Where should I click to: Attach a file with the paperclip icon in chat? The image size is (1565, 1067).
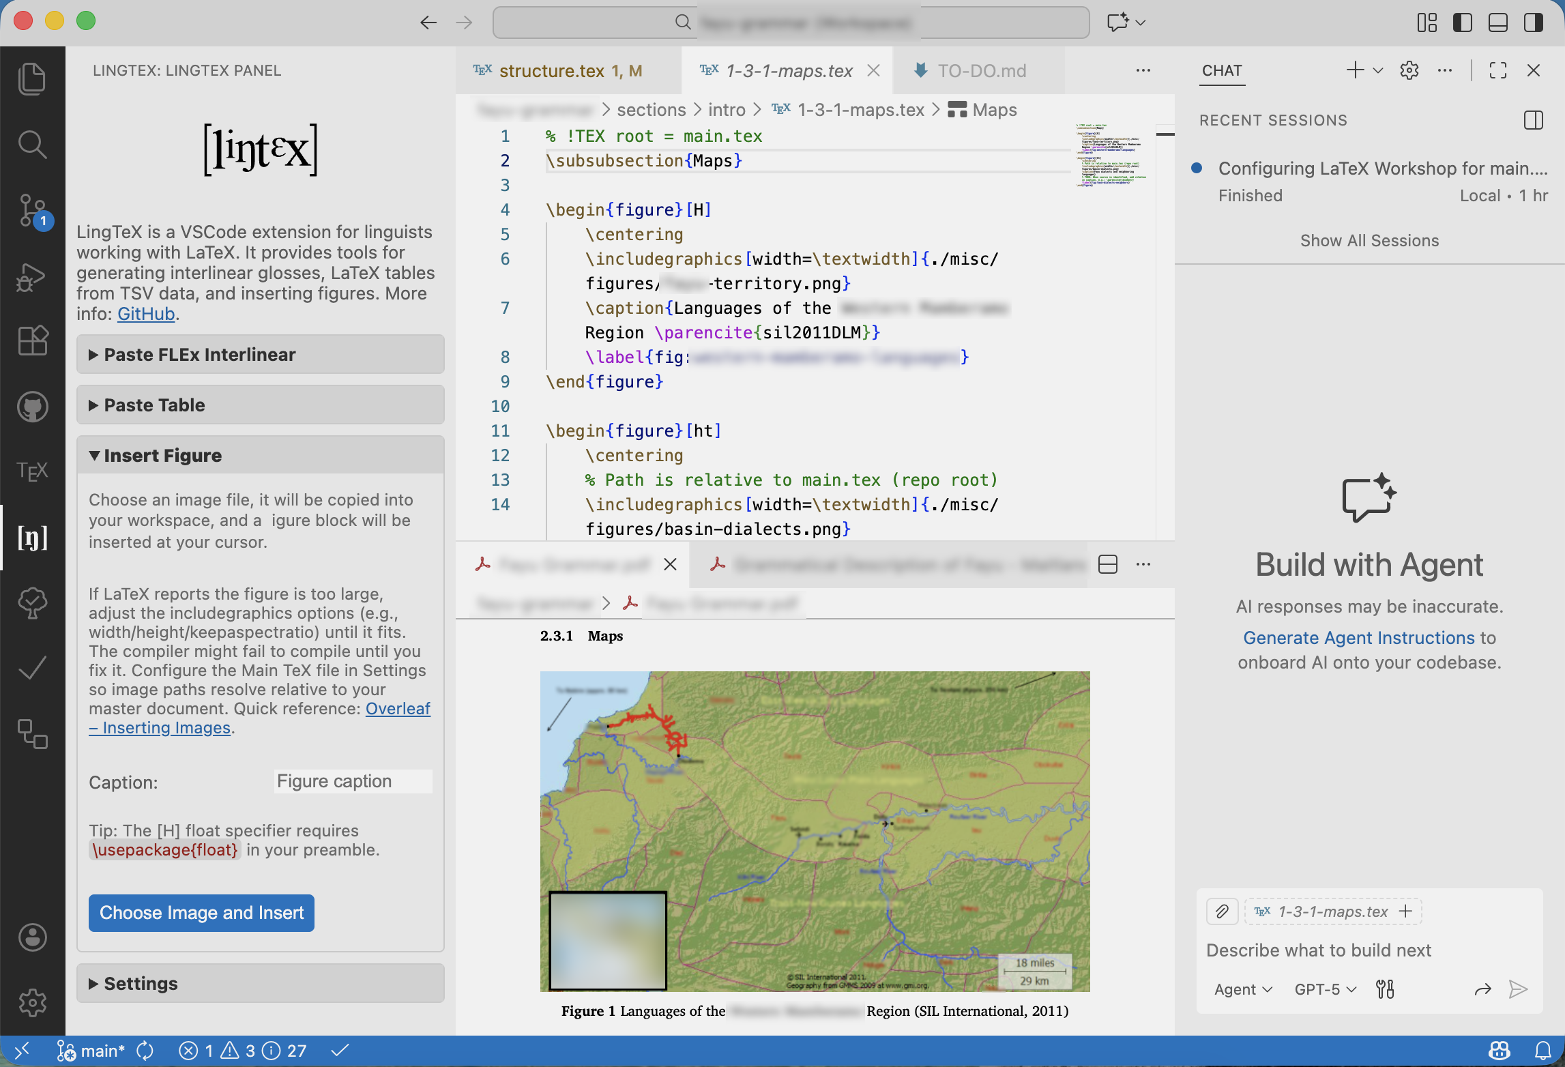click(x=1222, y=911)
